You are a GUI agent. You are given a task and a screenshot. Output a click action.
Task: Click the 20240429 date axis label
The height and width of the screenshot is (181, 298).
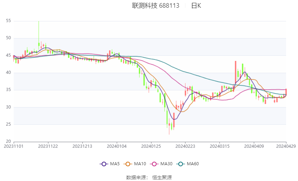click(x=286, y=146)
